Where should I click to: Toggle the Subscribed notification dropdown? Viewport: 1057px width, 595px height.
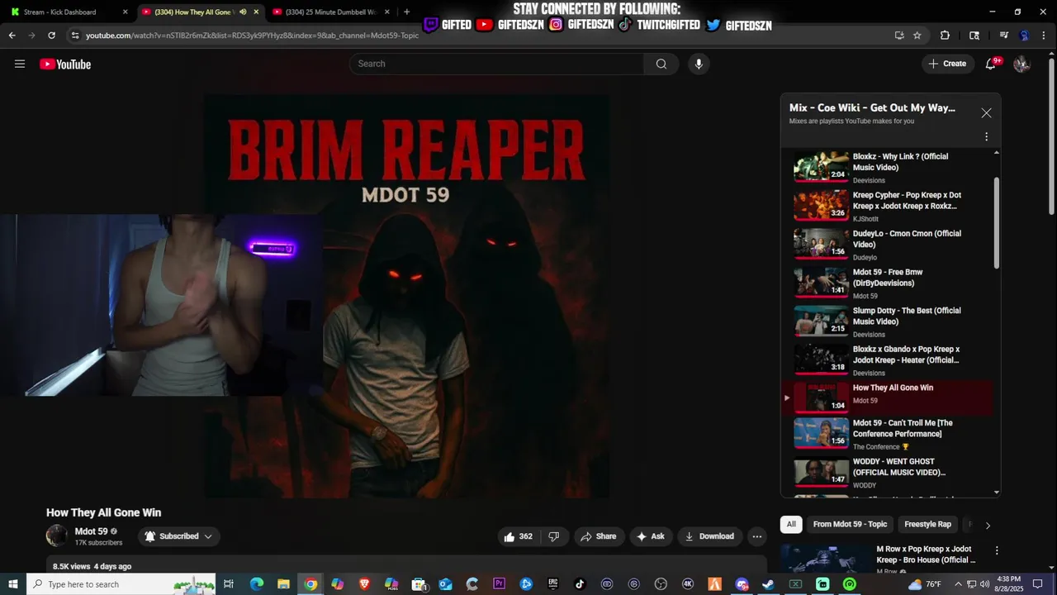click(178, 536)
